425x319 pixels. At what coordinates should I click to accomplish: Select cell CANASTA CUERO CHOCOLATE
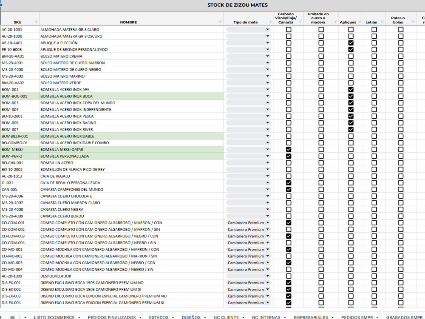click(131, 196)
